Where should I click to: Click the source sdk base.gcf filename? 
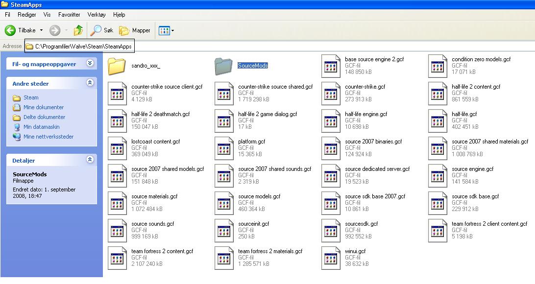[475, 196]
